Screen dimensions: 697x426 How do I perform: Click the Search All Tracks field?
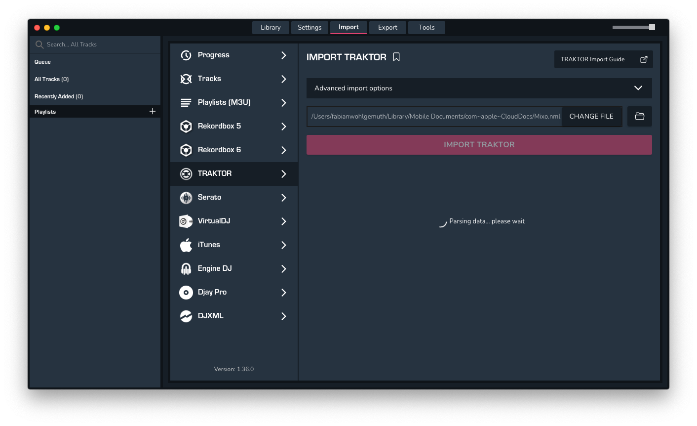pyautogui.click(x=99, y=44)
